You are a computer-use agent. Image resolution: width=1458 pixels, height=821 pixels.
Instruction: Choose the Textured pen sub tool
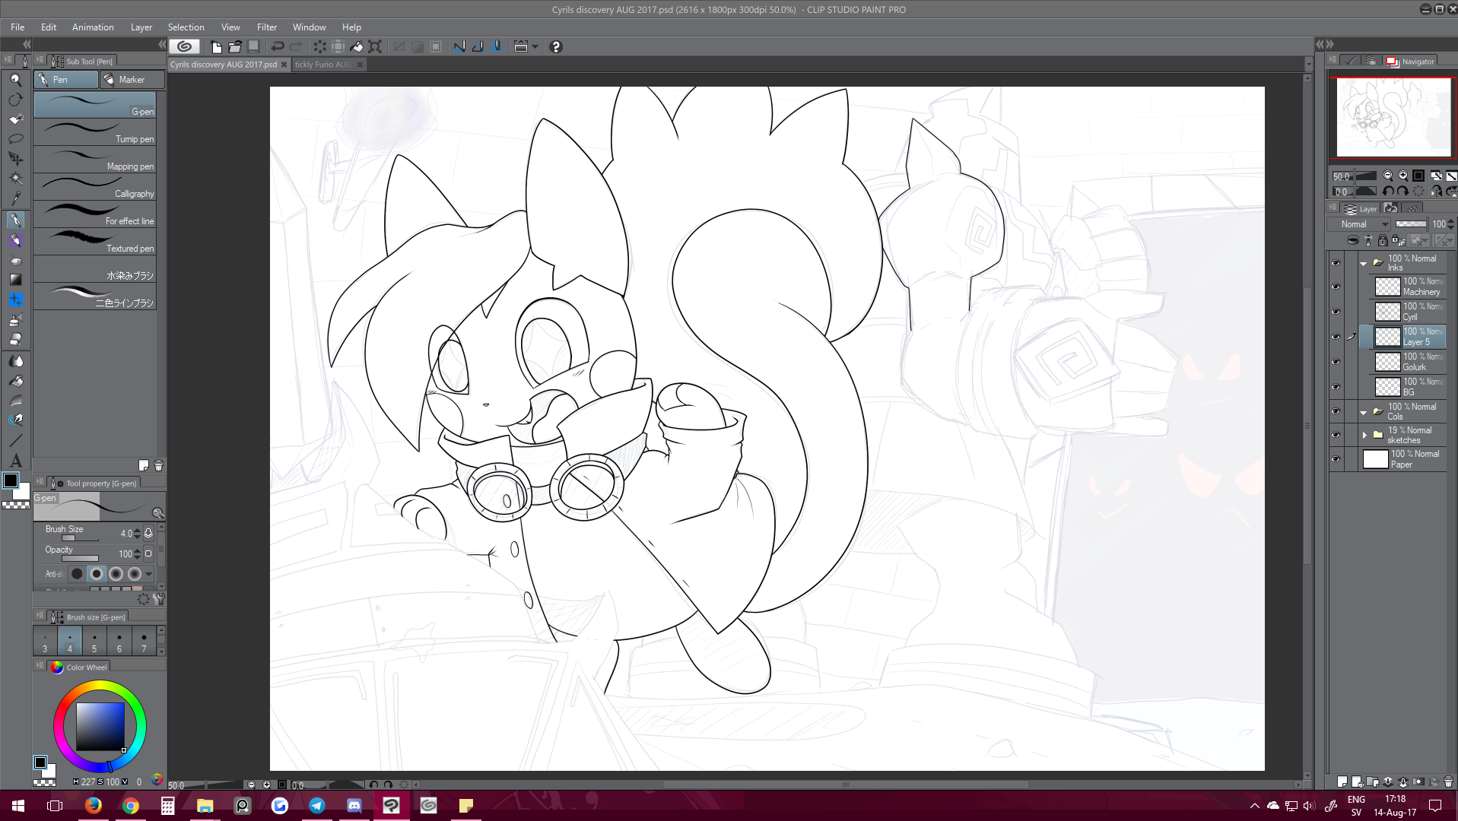[x=95, y=242]
